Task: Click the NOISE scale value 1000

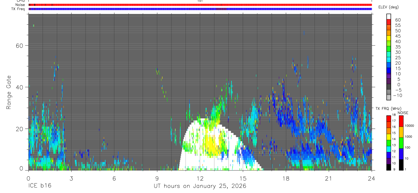Action: click(408, 136)
